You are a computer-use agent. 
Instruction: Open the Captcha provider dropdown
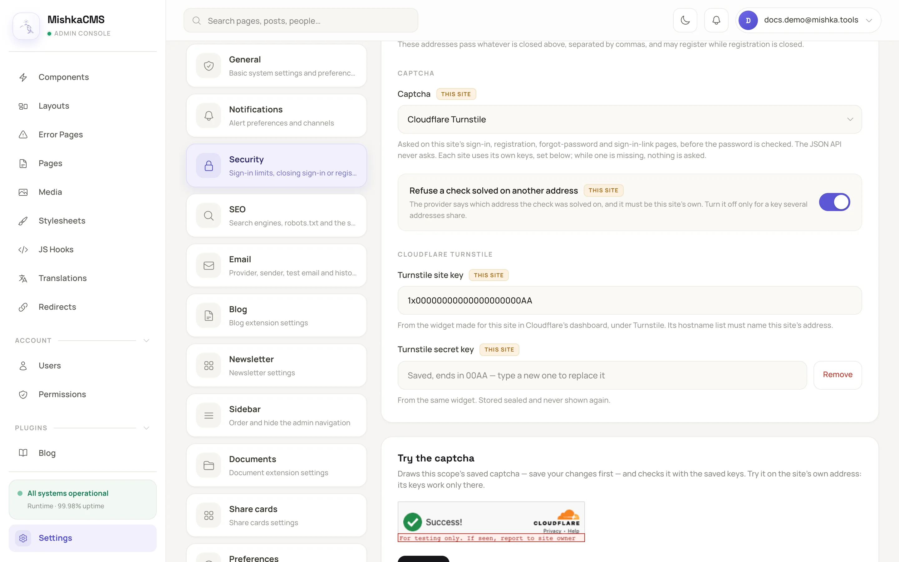(629, 119)
